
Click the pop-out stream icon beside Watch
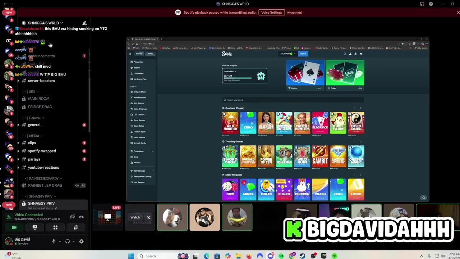148,217
